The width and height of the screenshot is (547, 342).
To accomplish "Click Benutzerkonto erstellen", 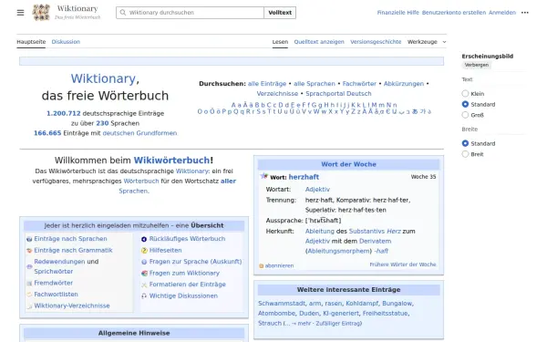I will click(454, 13).
